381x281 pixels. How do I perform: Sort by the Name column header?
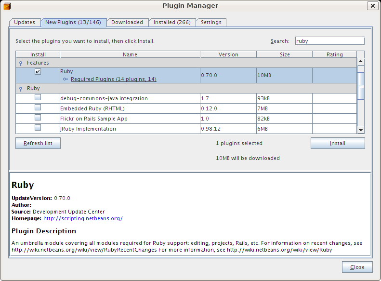point(130,54)
